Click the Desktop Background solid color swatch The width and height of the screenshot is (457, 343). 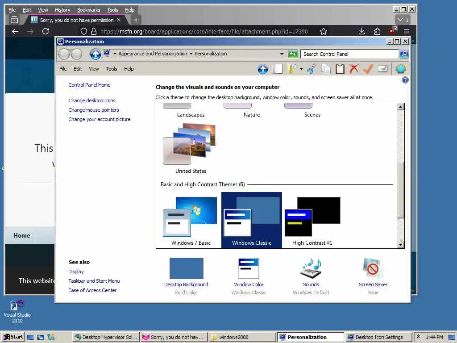point(186,268)
